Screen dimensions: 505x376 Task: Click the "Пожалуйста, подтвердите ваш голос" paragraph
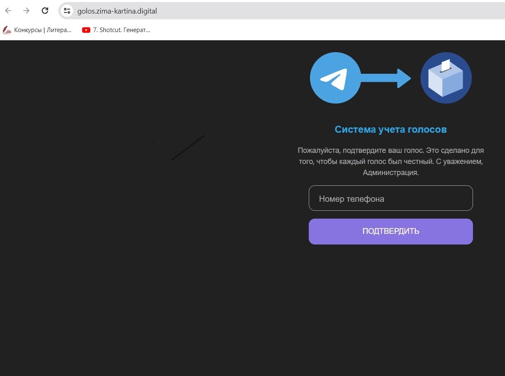click(390, 161)
